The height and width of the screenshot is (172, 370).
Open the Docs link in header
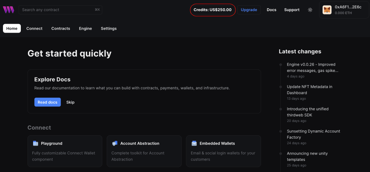[x=271, y=10]
